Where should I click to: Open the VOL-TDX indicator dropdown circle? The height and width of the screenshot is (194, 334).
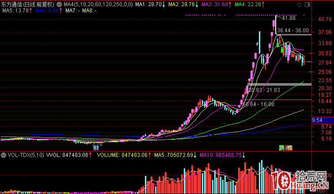pyautogui.click(x=4, y=155)
